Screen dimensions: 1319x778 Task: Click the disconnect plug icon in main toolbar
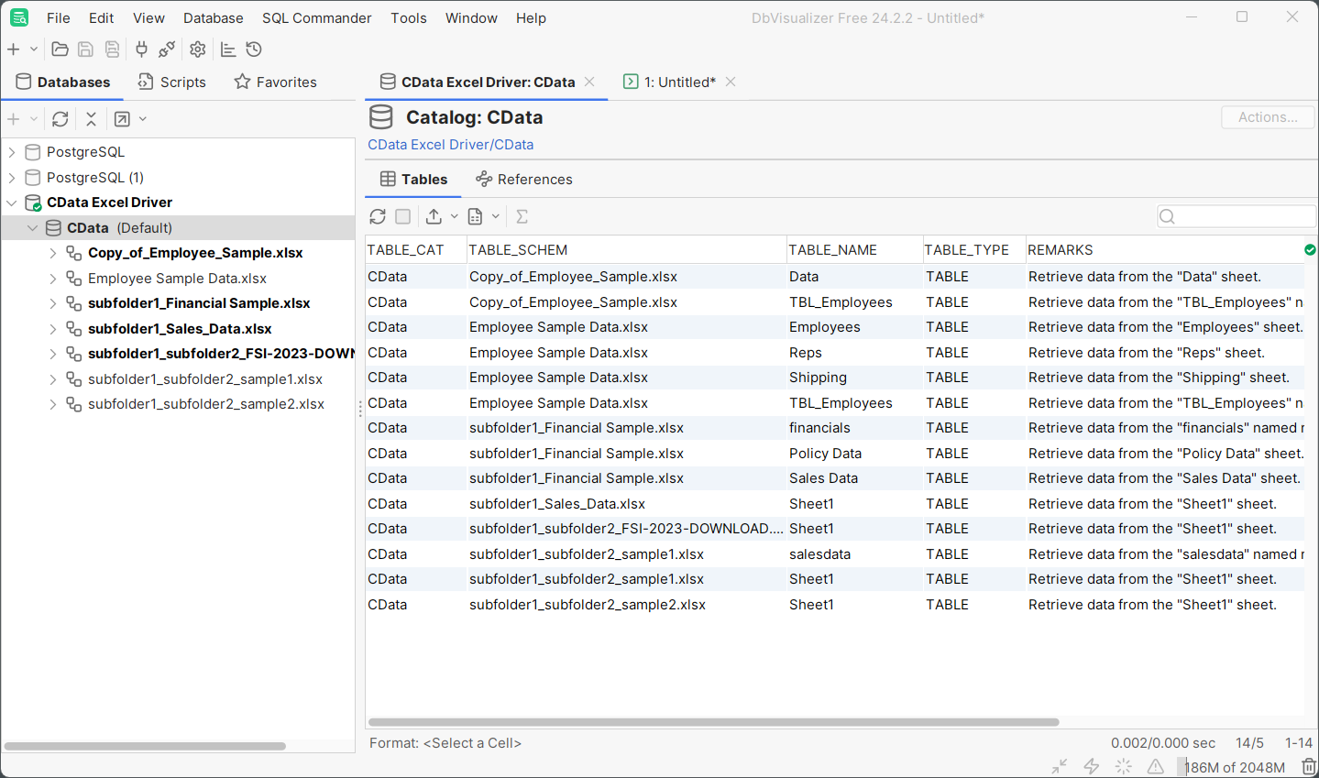coord(167,49)
